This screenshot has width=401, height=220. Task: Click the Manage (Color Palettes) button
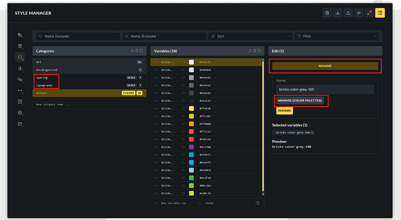point(300,101)
